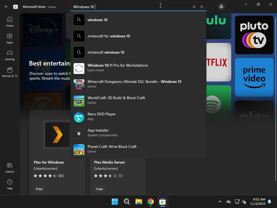
Task: Click magnifier icon beside 'minecraft windows 10'
Action: click(x=79, y=52)
